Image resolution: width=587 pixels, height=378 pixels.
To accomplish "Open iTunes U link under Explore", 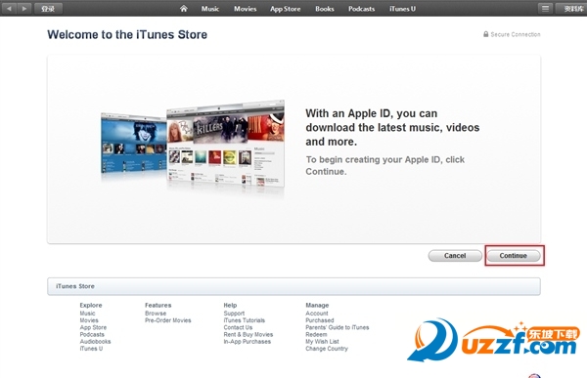I will tap(91, 349).
